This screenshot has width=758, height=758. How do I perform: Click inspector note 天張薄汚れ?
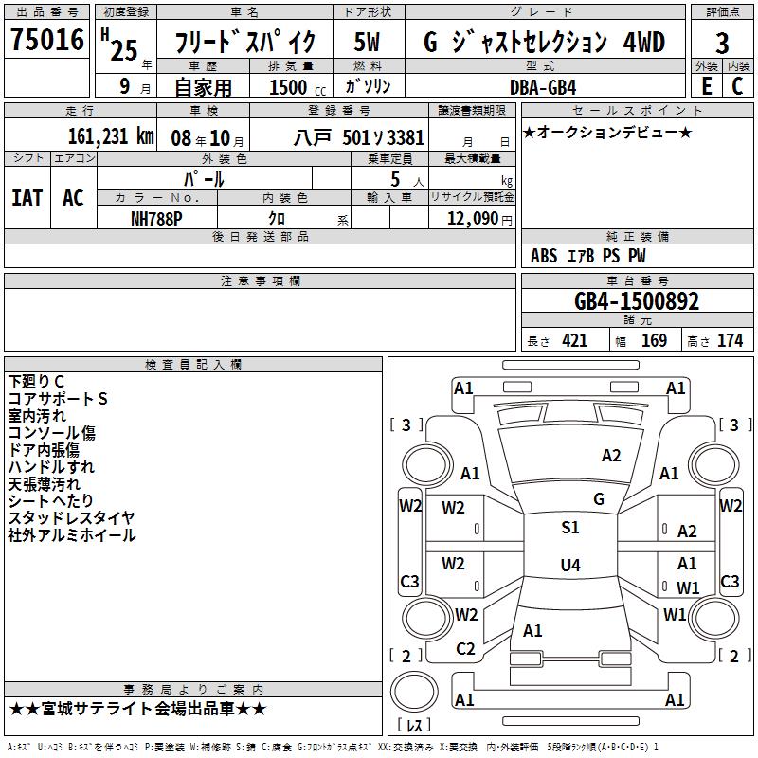(44, 484)
